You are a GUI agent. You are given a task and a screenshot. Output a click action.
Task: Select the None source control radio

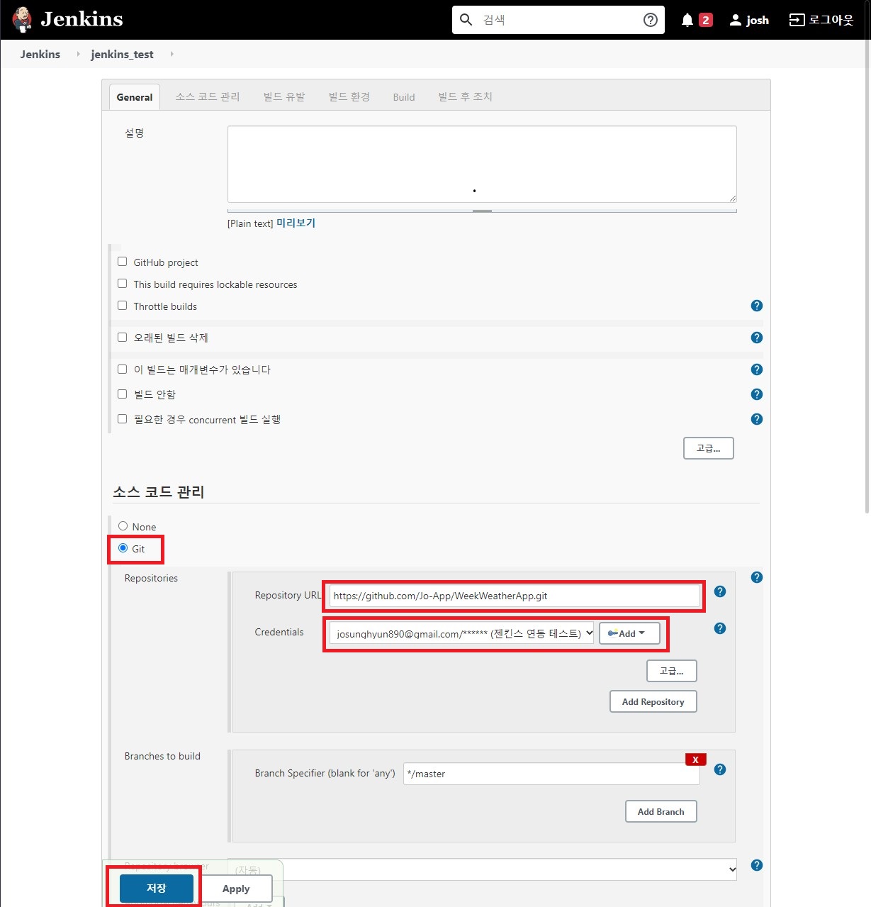pos(123,526)
